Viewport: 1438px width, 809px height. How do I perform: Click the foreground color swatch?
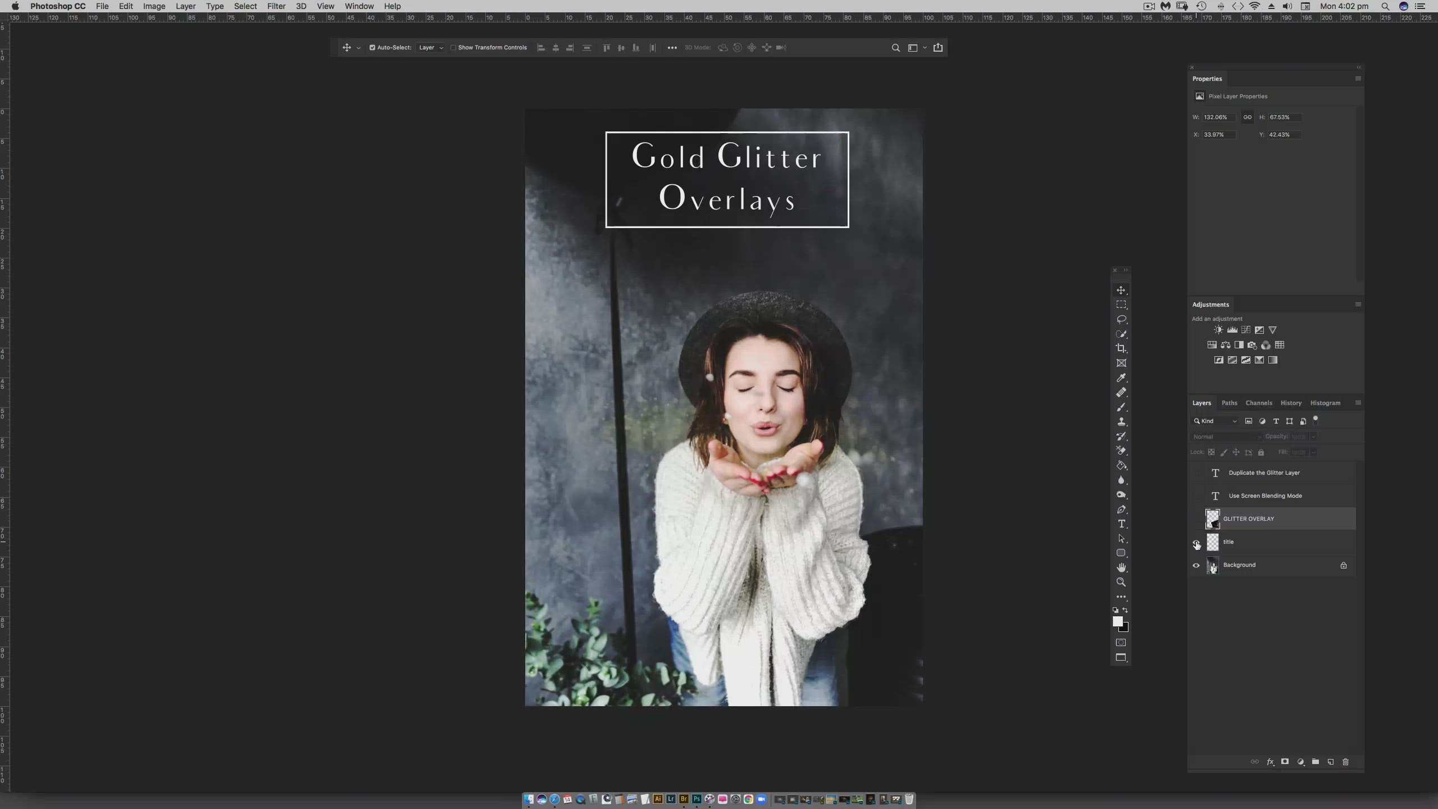click(x=1117, y=621)
